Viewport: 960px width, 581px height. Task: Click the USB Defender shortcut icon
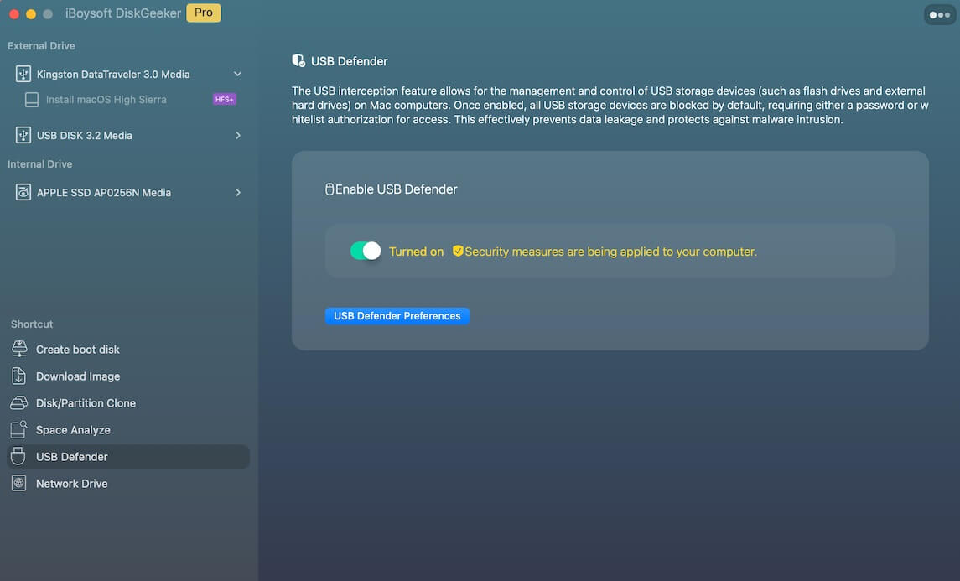coord(19,457)
